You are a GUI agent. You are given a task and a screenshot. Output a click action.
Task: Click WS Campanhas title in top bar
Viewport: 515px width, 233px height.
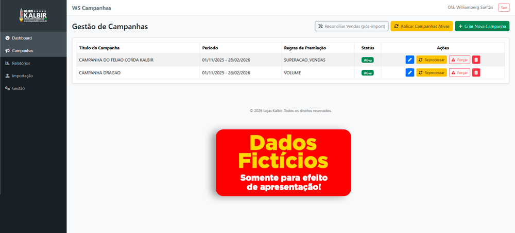[91, 8]
